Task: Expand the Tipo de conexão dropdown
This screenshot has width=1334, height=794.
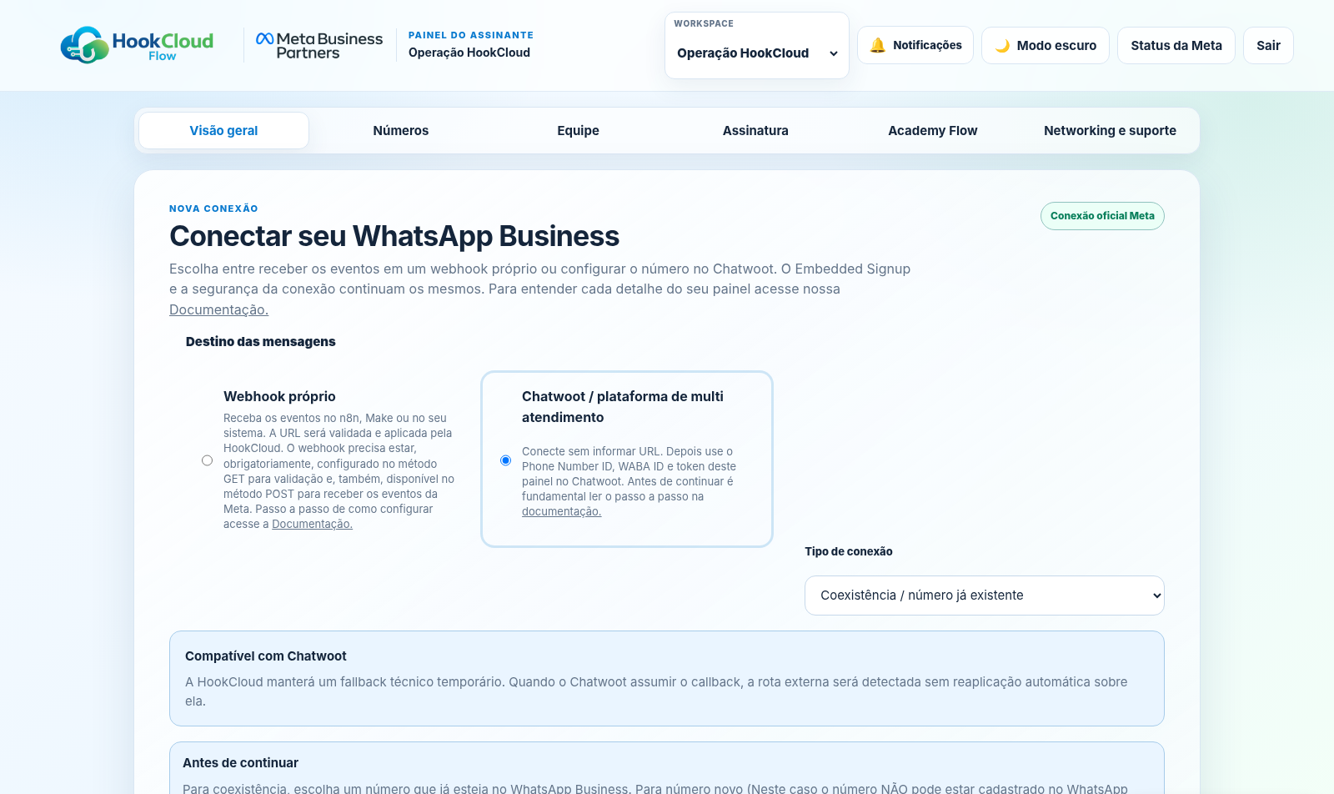Action: tap(984, 595)
